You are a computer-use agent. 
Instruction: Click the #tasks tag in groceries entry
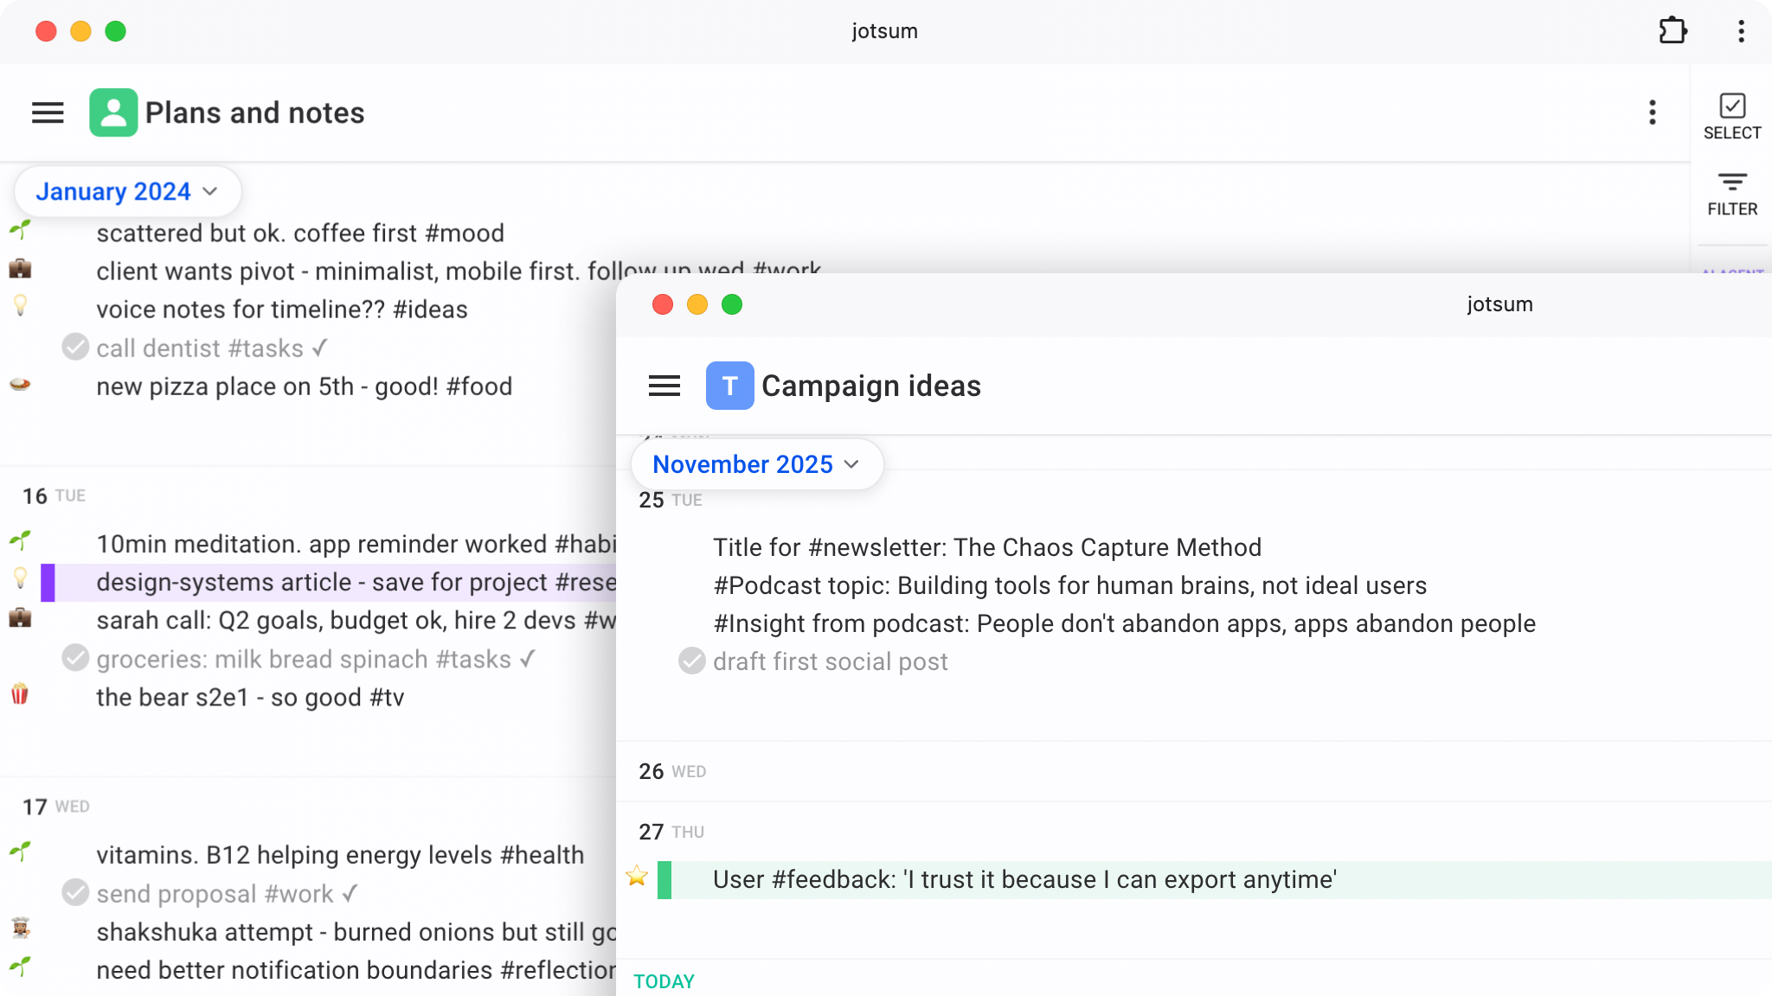coord(473,659)
